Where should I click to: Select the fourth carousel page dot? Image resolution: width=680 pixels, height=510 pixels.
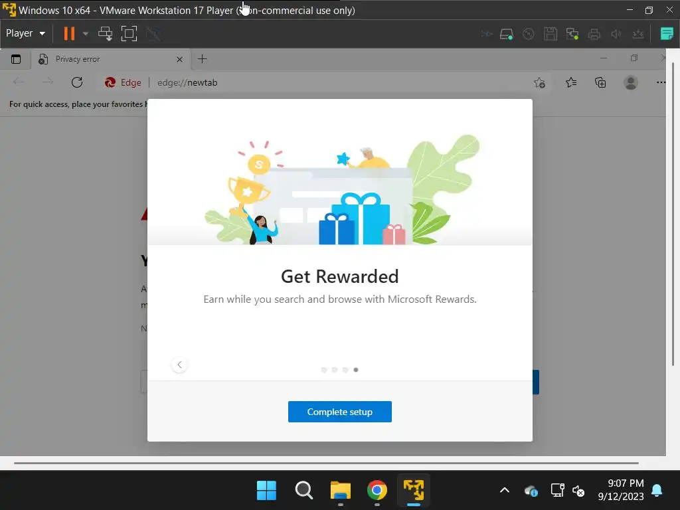tap(356, 370)
